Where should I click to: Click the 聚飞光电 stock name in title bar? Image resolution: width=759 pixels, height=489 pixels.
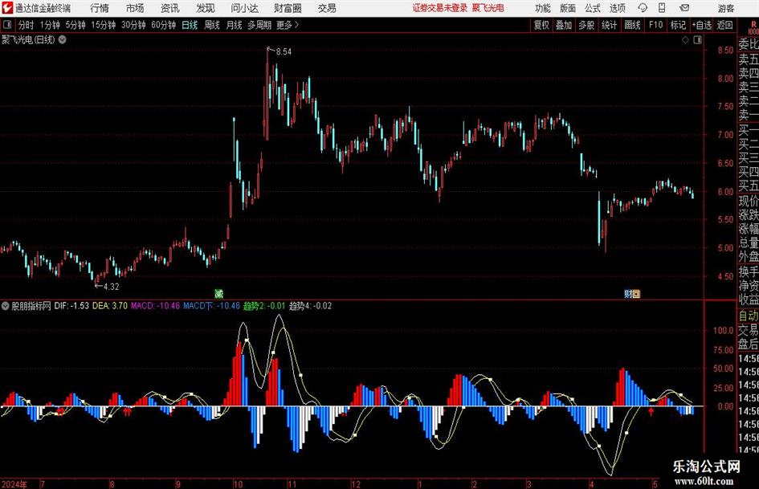tap(488, 8)
